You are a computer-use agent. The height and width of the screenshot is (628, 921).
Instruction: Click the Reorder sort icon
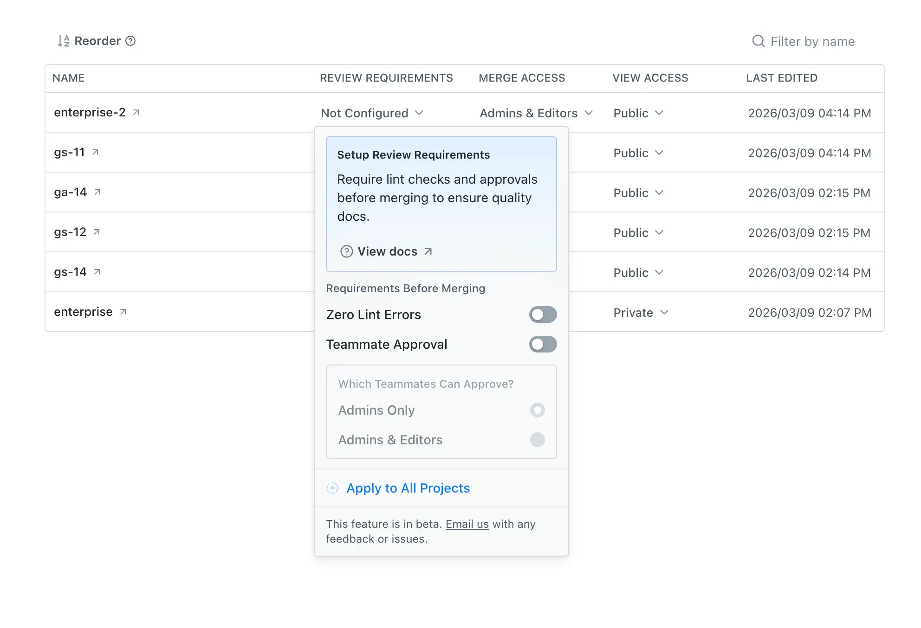(64, 41)
